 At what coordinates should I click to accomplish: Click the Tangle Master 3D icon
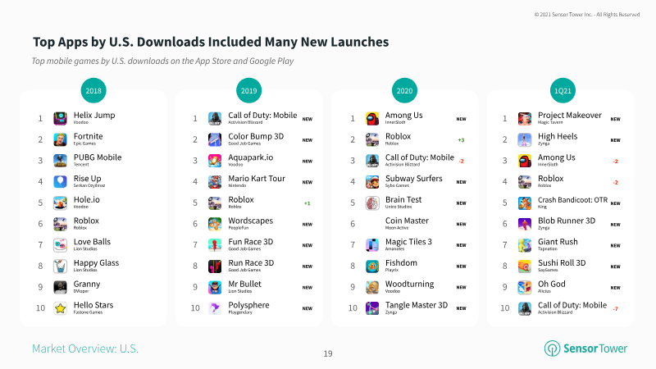point(372,308)
